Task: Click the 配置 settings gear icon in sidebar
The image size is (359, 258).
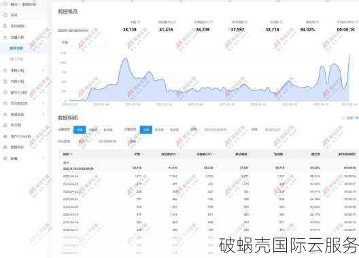Action: (x=5, y=158)
